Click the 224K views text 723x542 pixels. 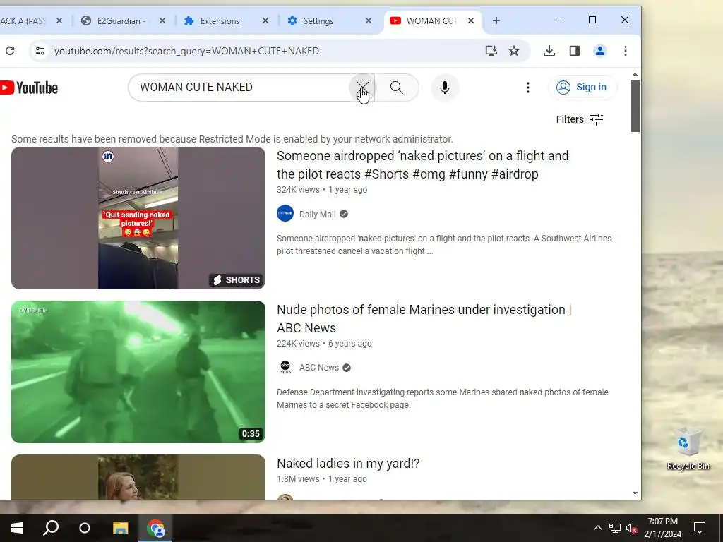pyautogui.click(x=298, y=344)
